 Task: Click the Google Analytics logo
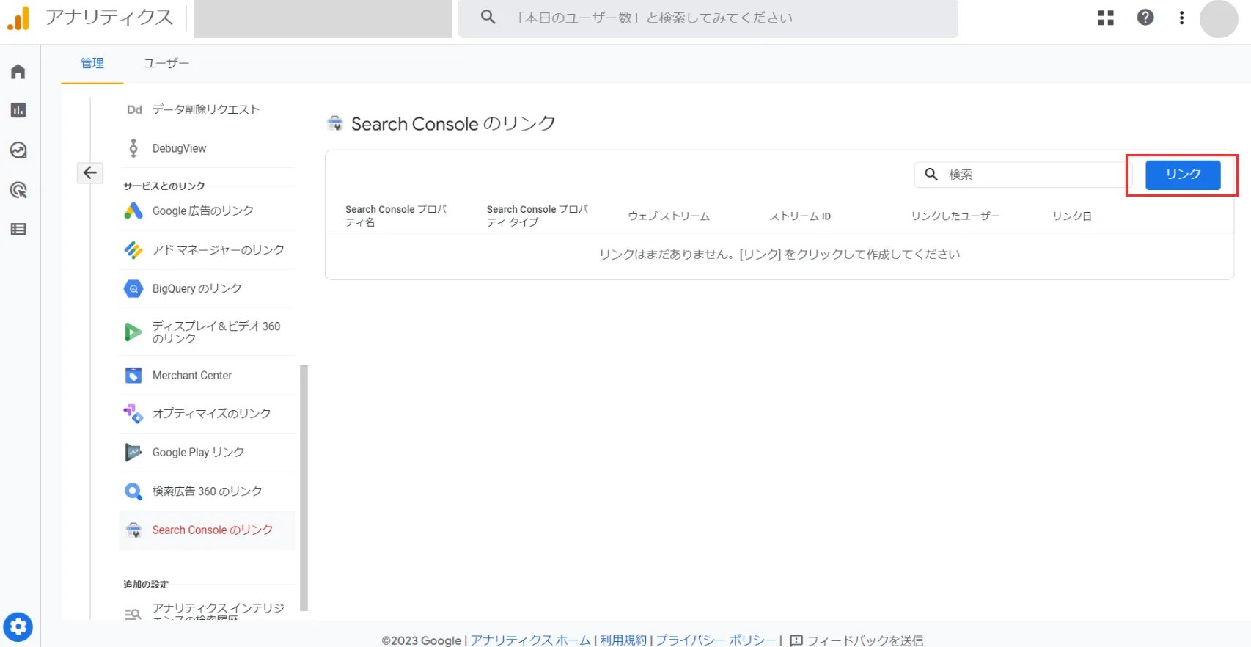point(18,18)
